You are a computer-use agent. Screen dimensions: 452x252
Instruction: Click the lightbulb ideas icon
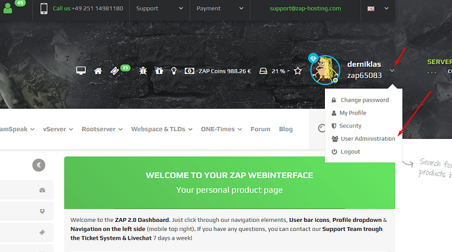(174, 71)
